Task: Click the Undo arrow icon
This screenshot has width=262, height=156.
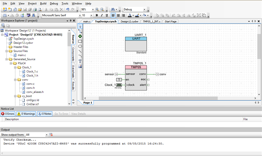Action: (68, 10)
